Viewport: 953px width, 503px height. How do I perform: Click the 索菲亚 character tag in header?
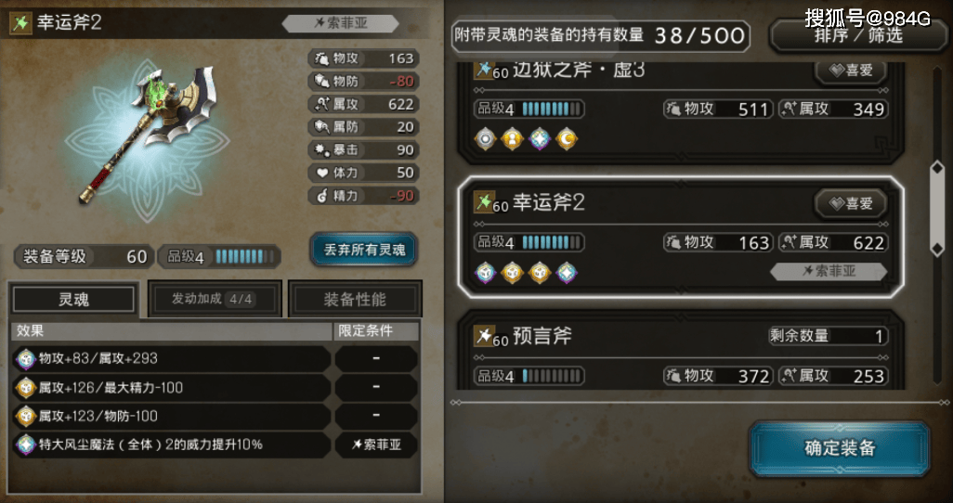coord(340,24)
